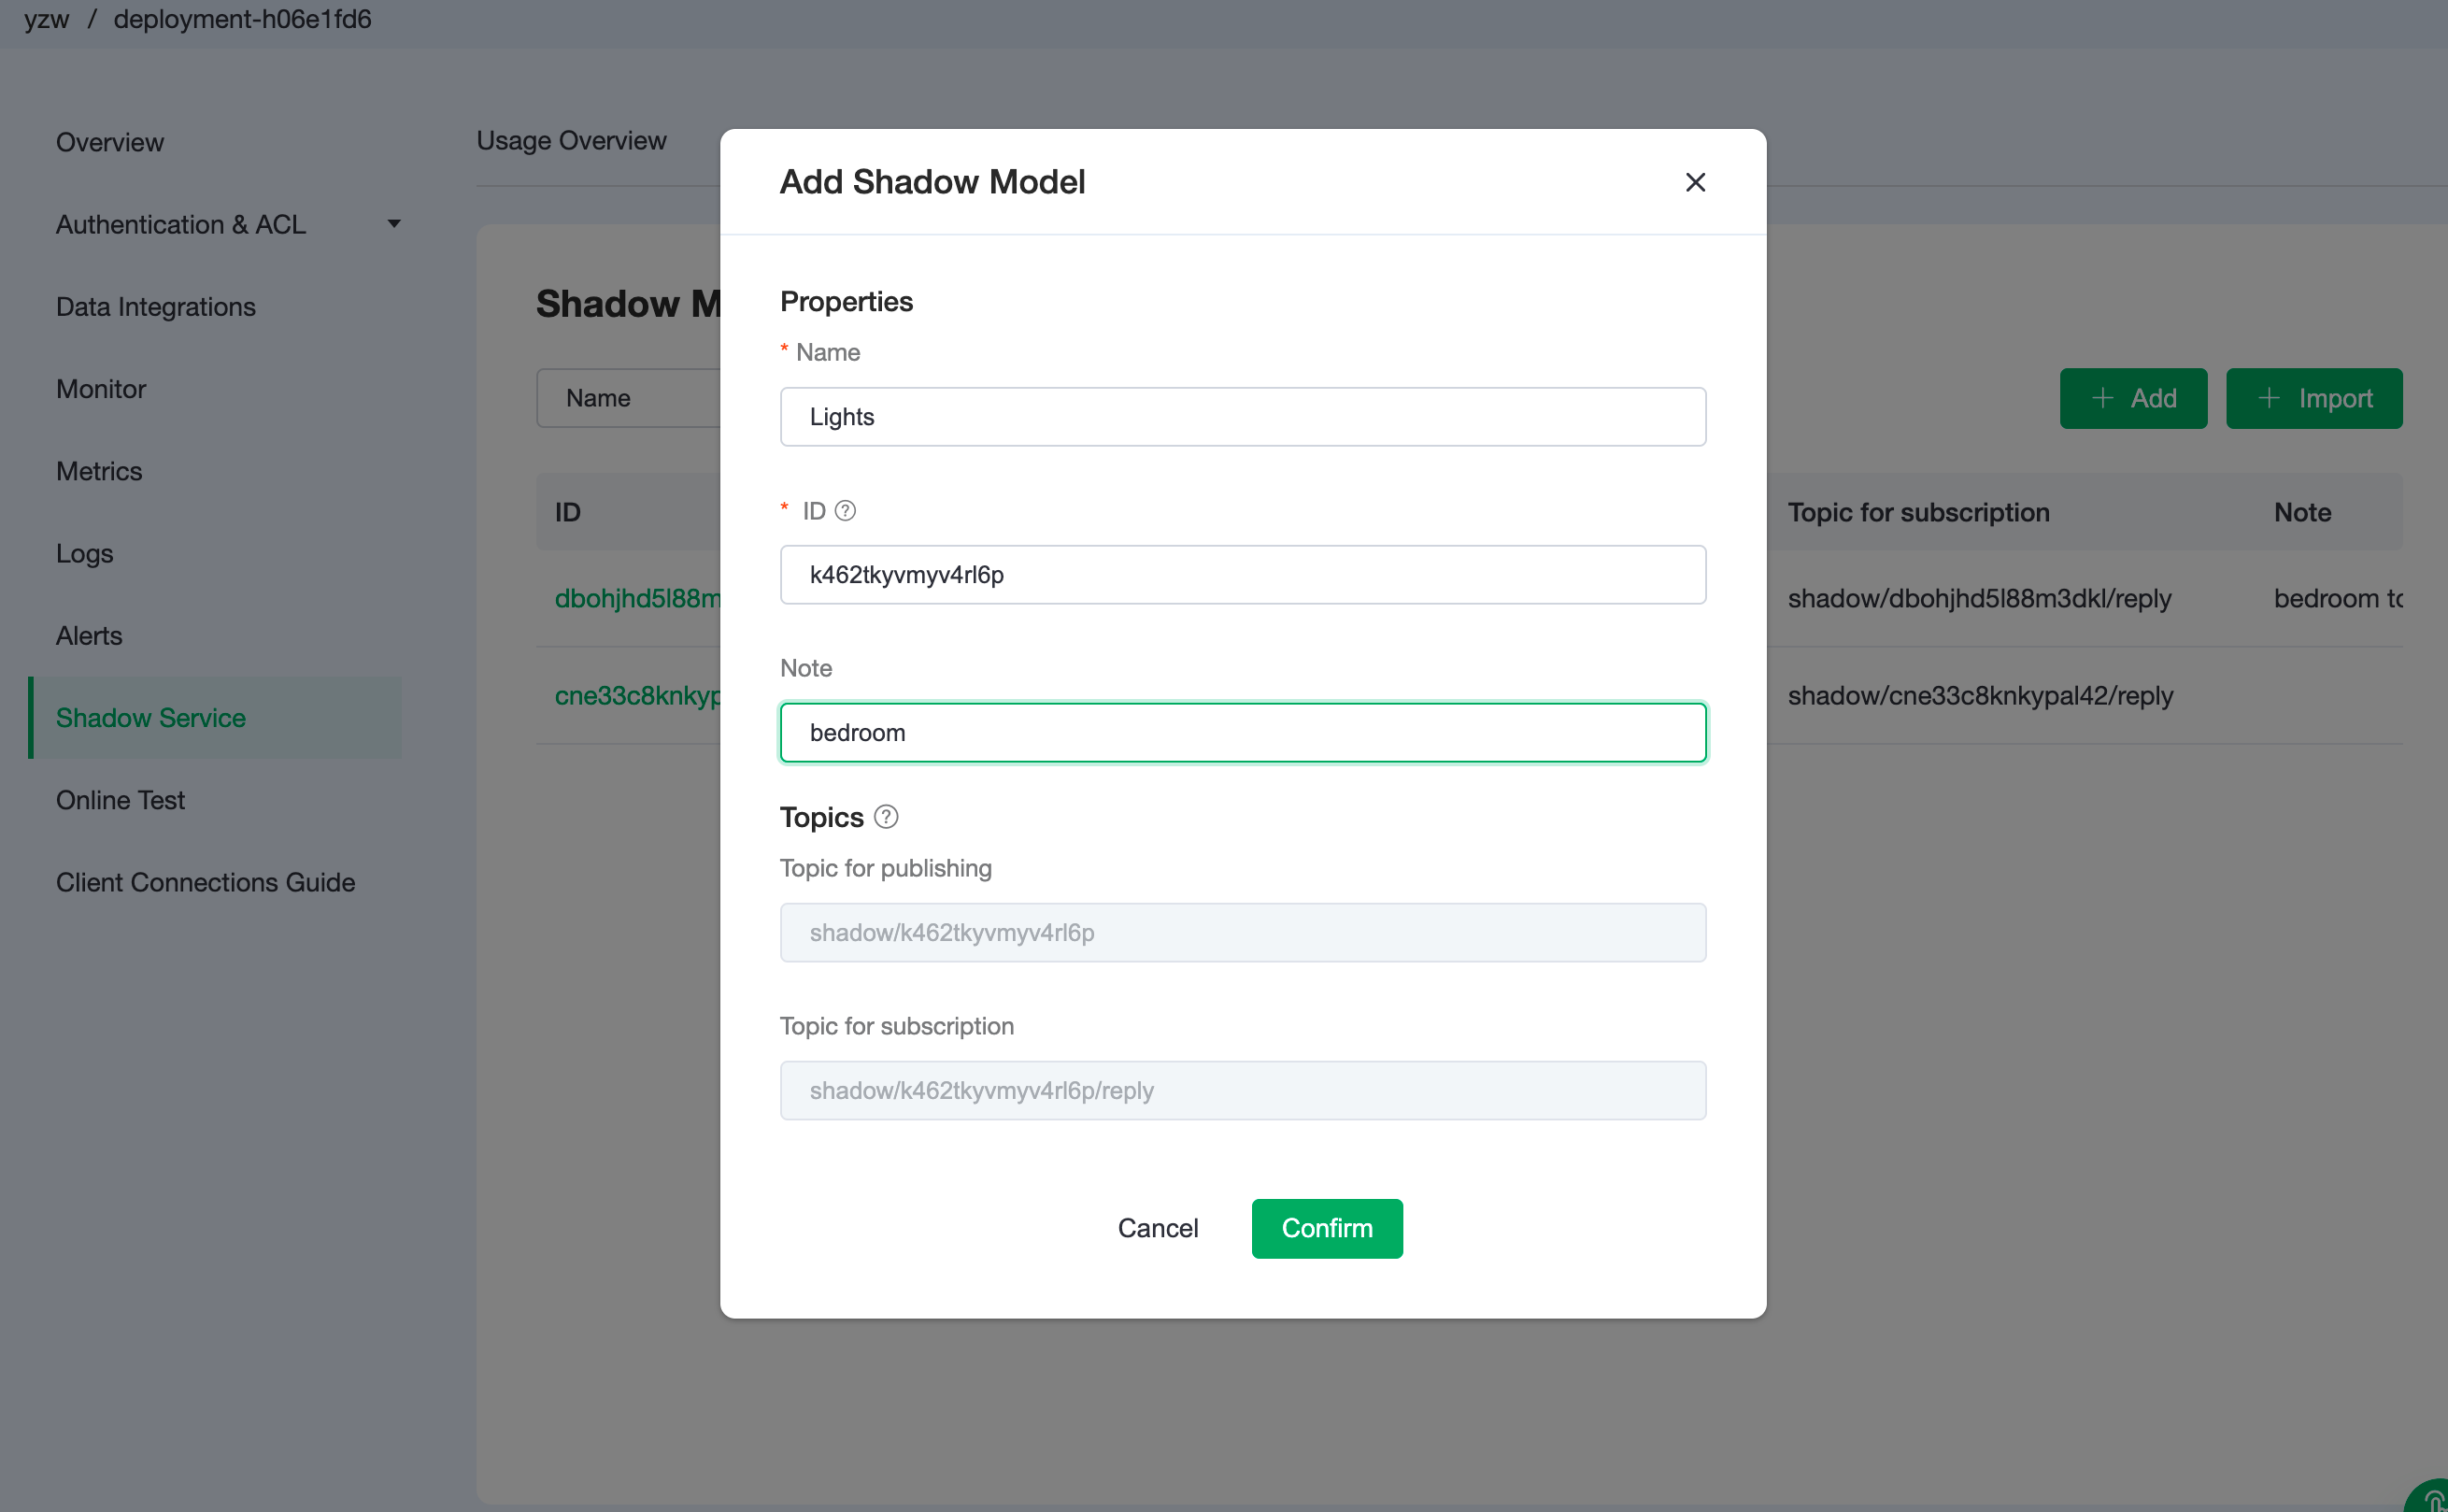Go to Metrics in sidebar

point(99,471)
